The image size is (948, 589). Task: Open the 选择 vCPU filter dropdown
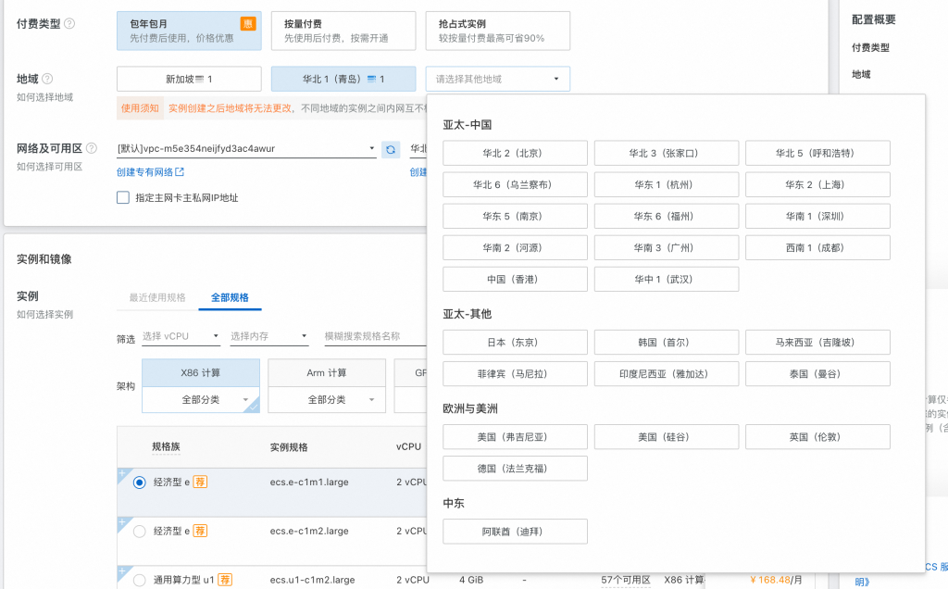click(x=181, y=337)
